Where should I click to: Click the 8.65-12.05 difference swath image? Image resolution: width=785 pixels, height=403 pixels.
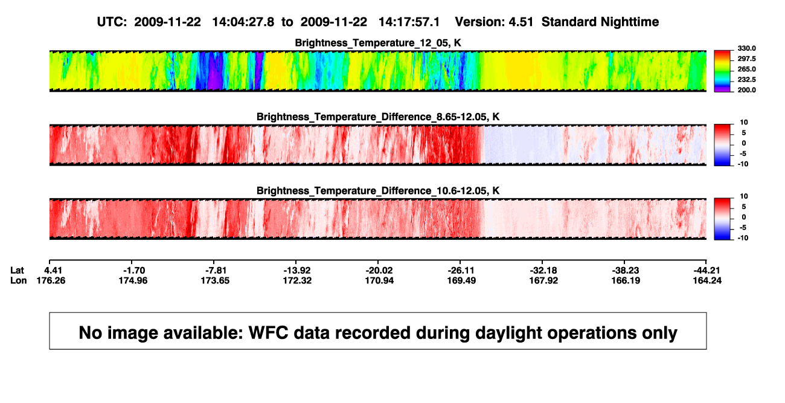coord(377,144)
